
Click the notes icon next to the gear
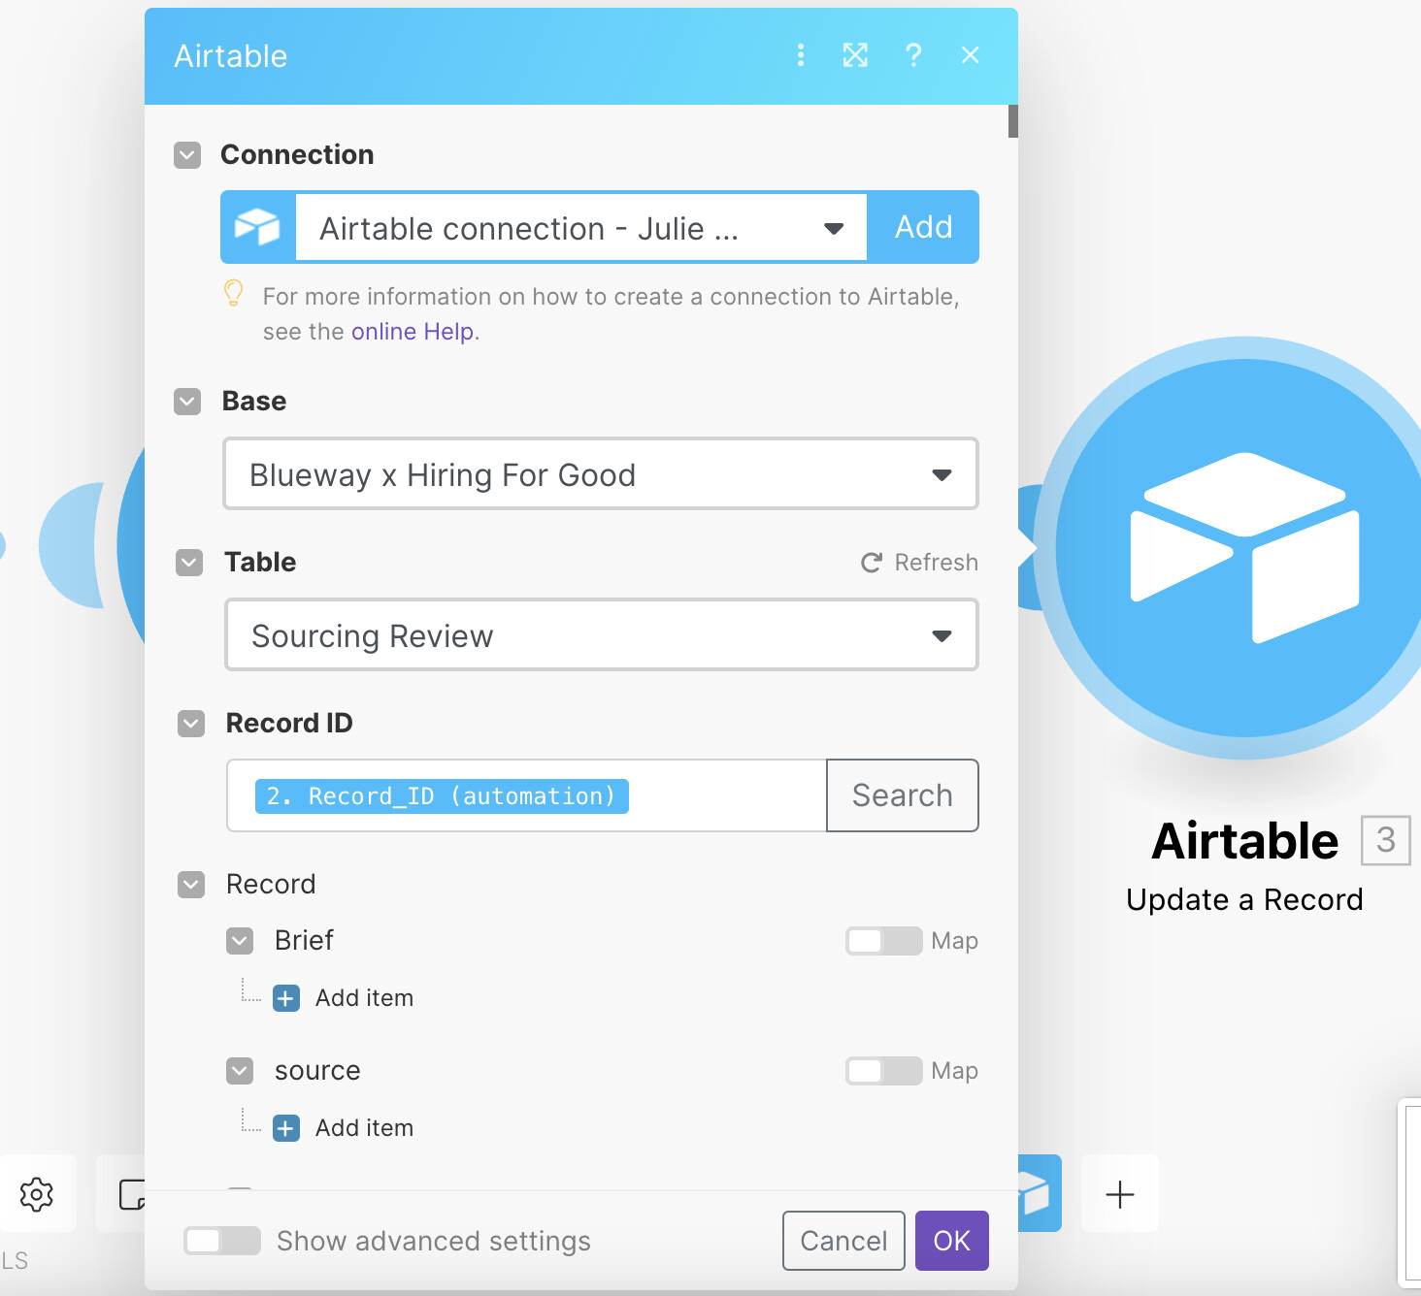[131, 1194]
